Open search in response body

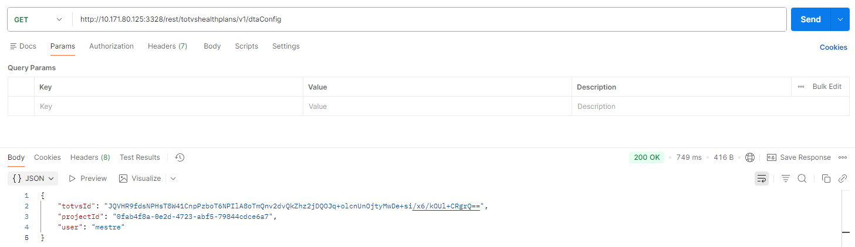pos(802,179)
